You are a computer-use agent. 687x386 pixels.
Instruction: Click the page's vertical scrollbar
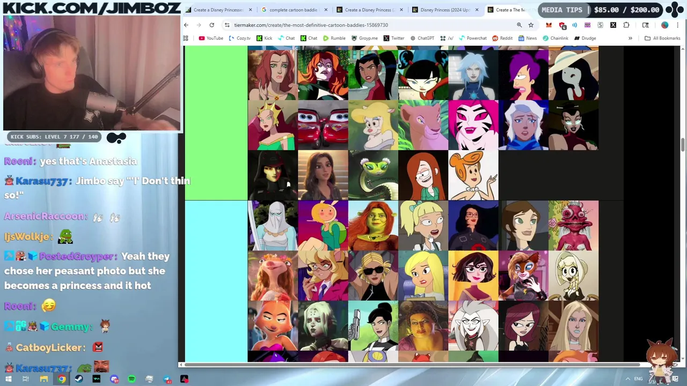[682, 145]
